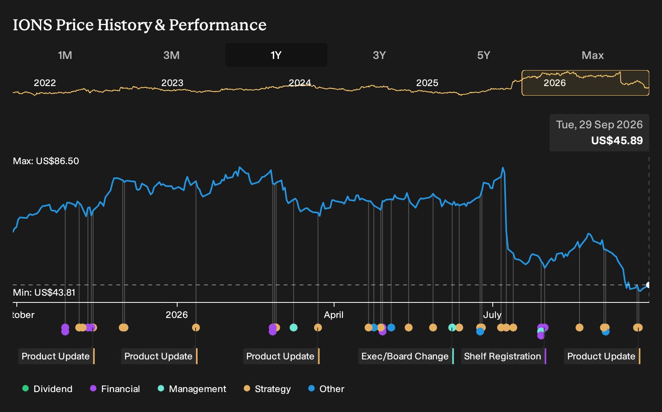
Task: Click the Min: US$43.81 label
Action: (44, 292)
